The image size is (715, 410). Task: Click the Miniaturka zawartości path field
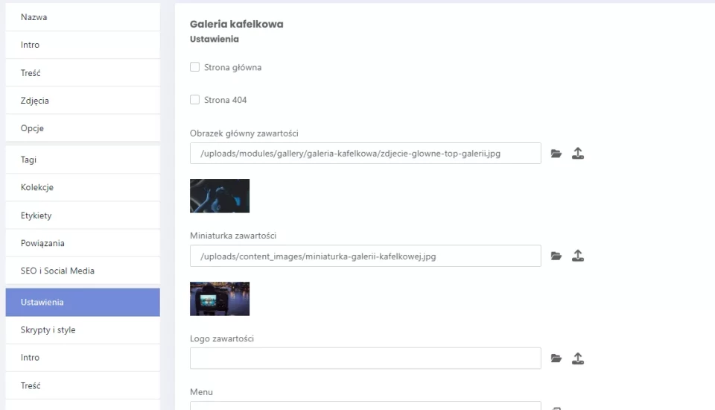(x=365, y=256)
